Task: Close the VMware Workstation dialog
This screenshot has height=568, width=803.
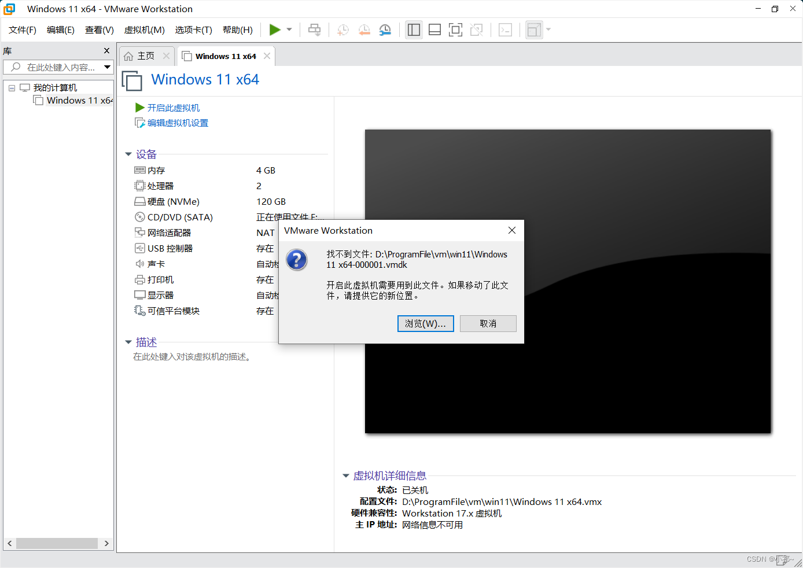Action: (x=512, y=230)
